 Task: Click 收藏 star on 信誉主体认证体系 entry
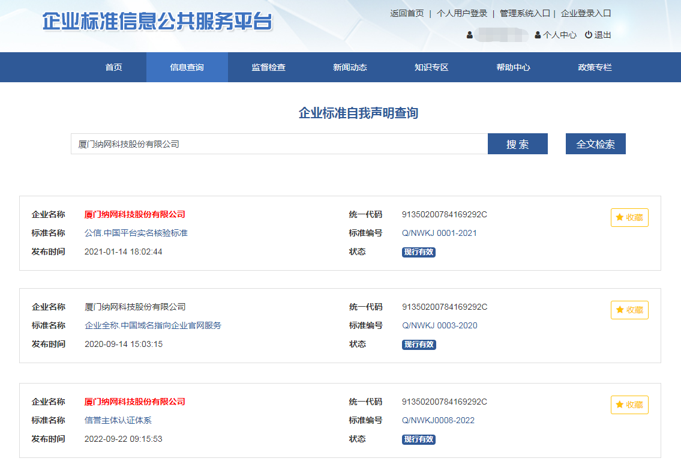[629, 405]
